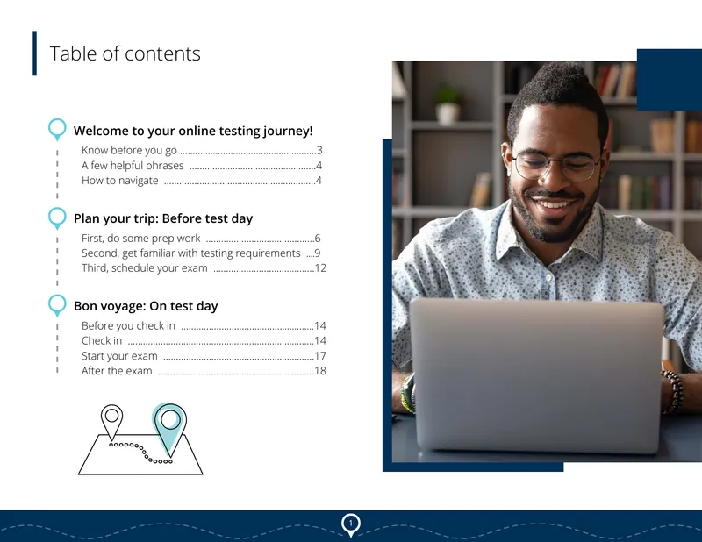Click the footer page number 1 pin marker

[x=350, y=524]
